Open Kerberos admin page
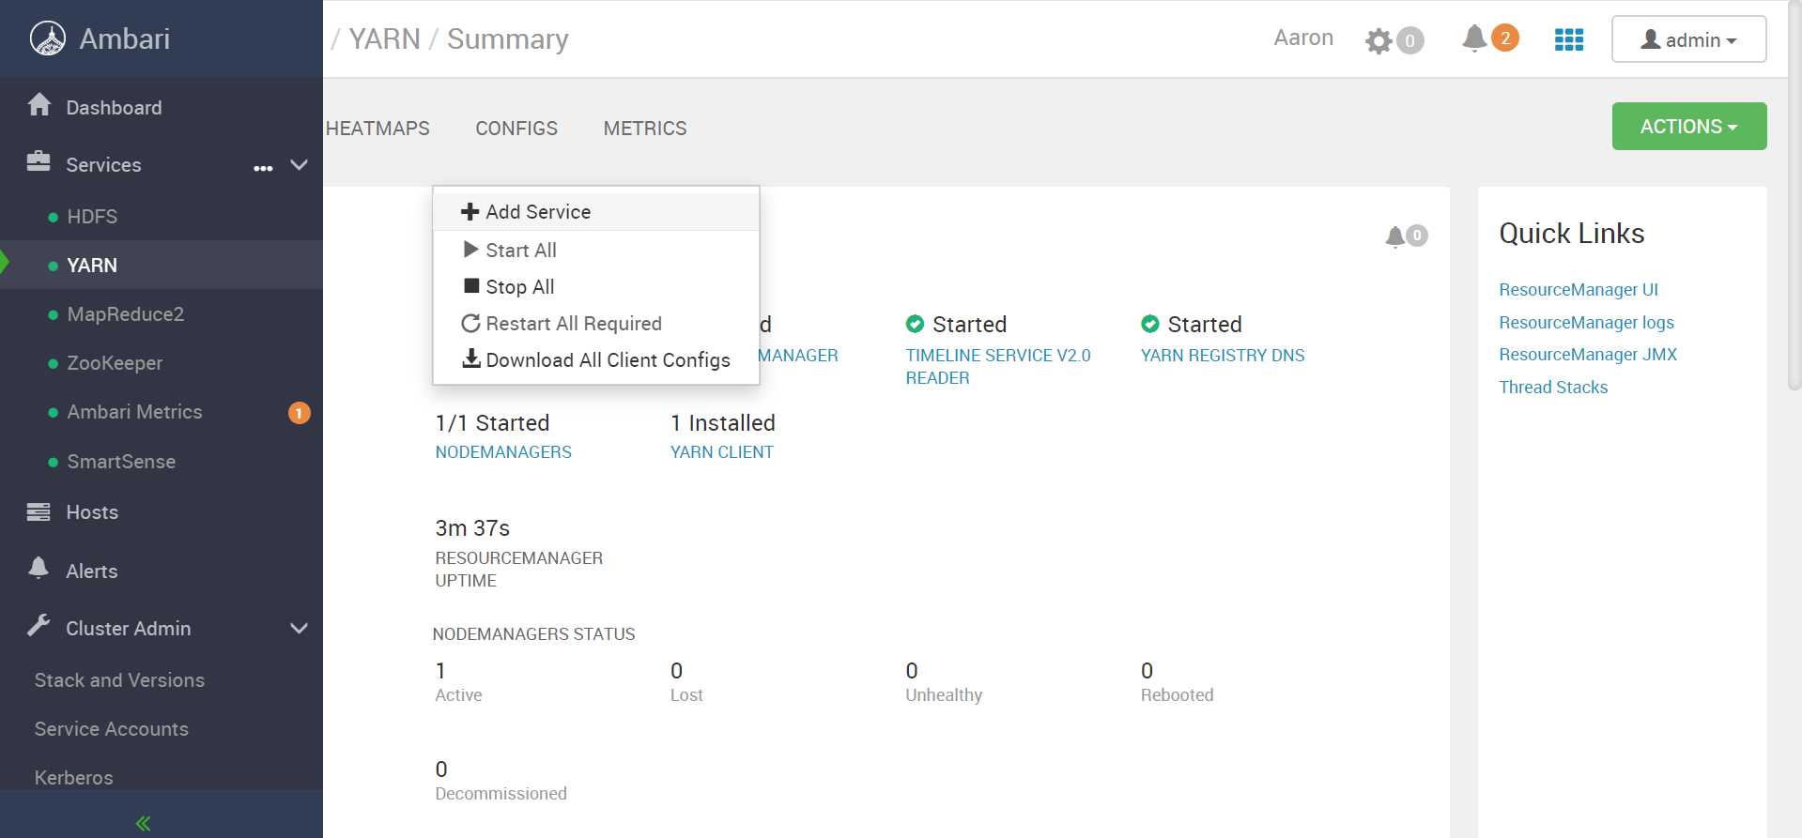 click(73, 778)
